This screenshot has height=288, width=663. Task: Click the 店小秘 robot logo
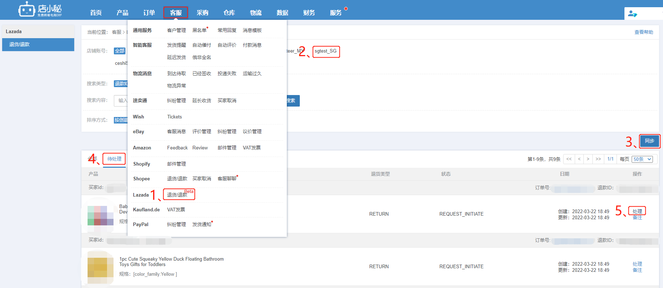coord(40,9)
